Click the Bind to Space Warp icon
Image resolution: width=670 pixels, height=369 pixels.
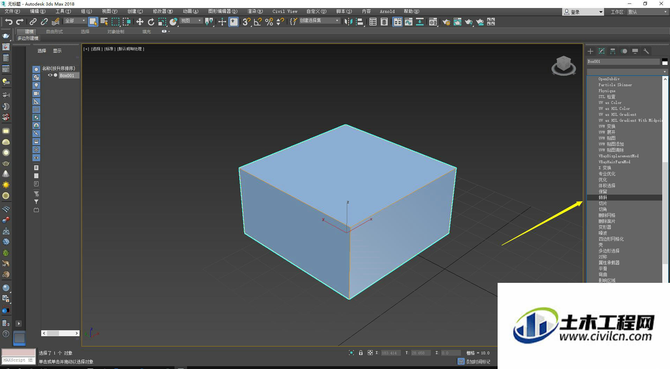(x=55, y=22)
